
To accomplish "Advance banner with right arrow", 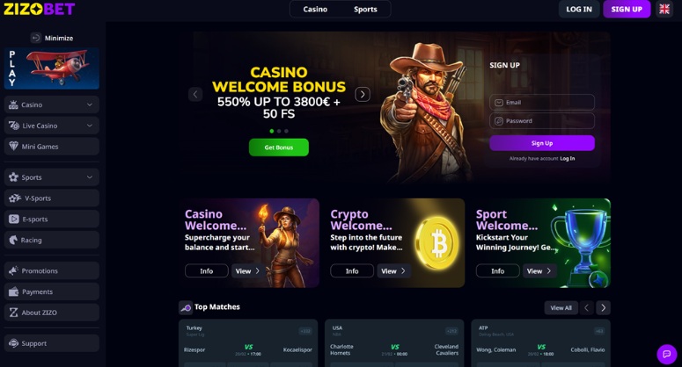I will point(363,94).
